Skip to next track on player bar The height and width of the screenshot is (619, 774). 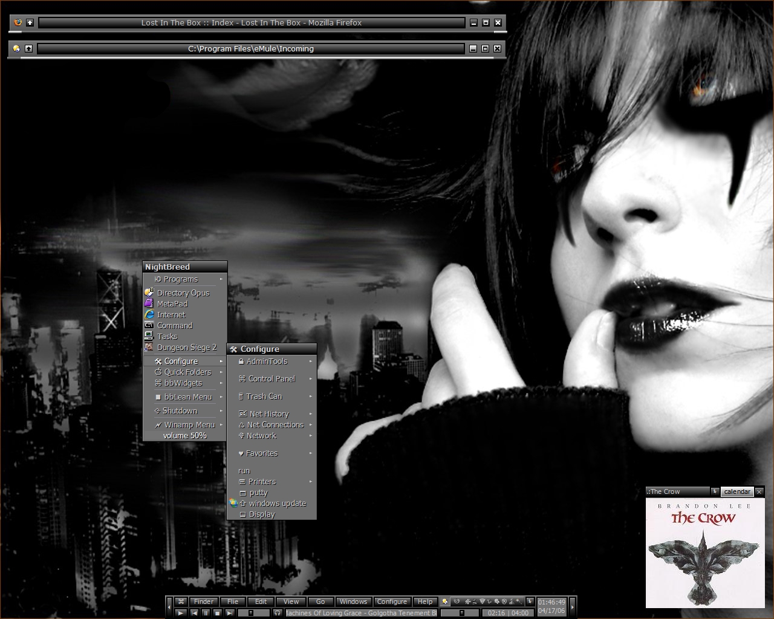click(x=230, y=612)
